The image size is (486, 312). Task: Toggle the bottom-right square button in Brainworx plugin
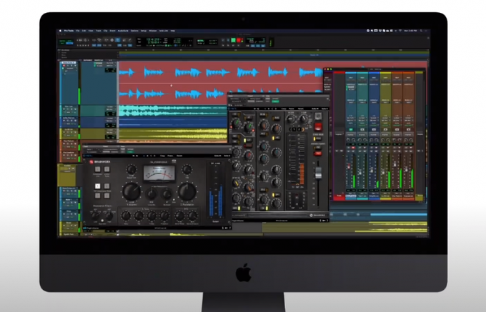pyautogui.click(x=107, y=196)
